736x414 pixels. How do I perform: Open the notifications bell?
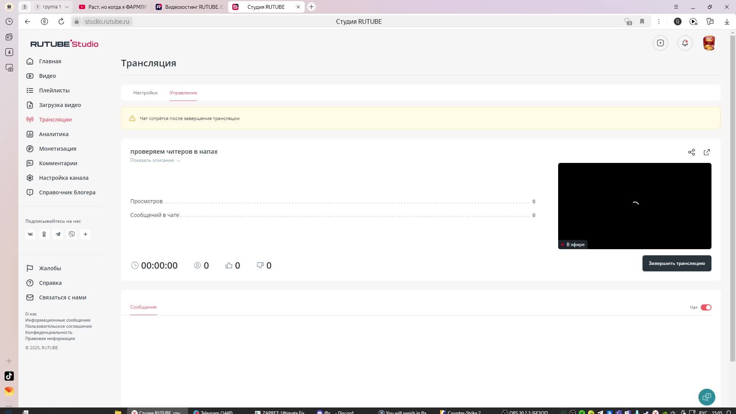pos(685,43)
